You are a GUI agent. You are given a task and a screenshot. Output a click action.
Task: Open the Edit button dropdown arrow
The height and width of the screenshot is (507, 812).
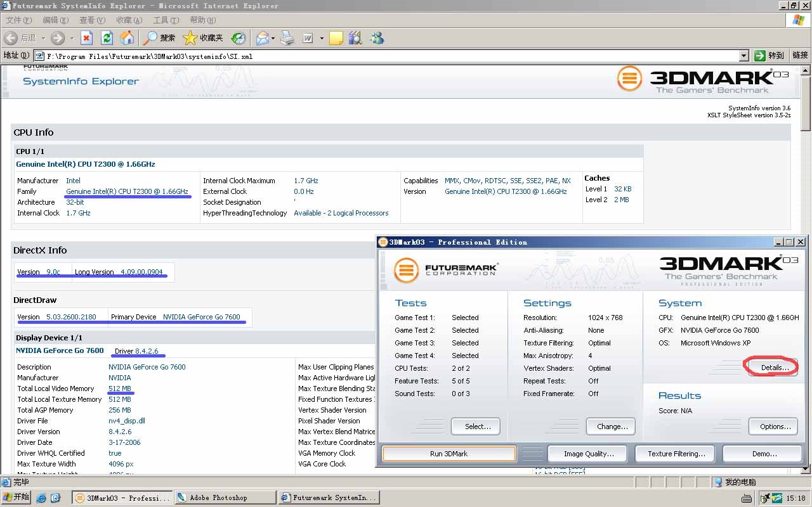(x=322, y=38)
